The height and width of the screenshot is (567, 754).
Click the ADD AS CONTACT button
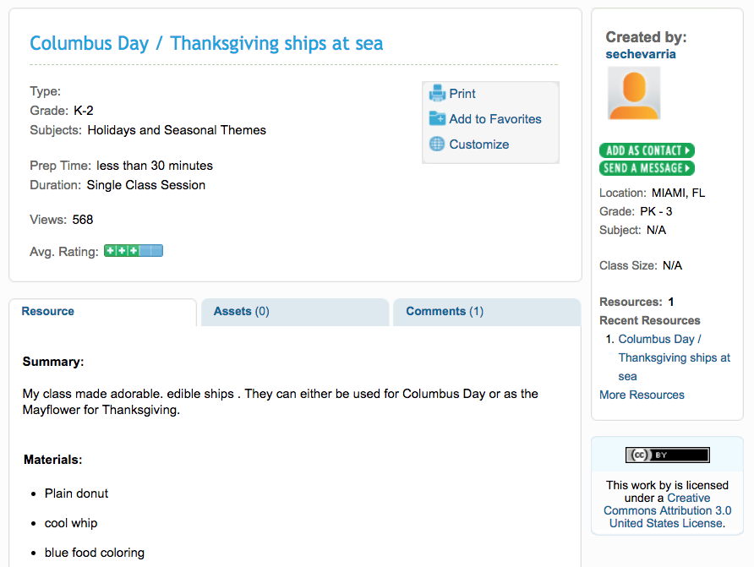(647, 150)
